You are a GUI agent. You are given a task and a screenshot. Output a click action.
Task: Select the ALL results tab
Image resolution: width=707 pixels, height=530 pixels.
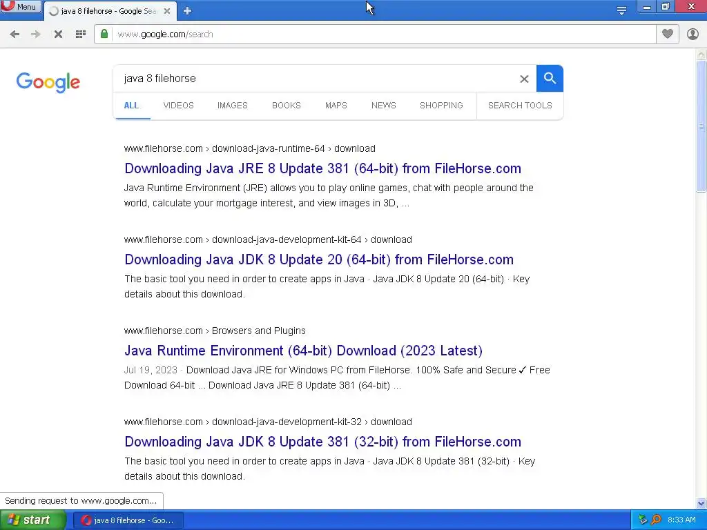click(131, 106)
